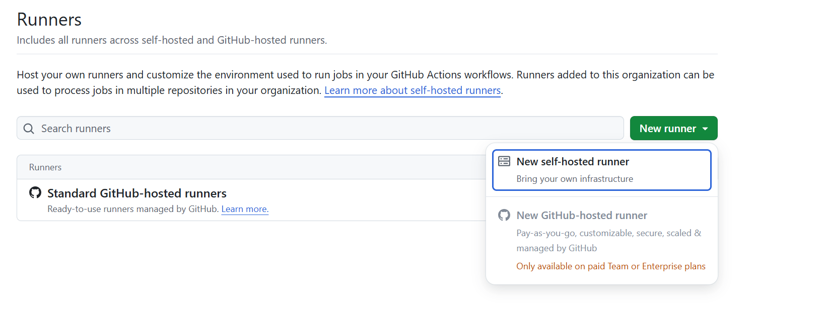Click the GitHub logo beside Standard GitHub-hosted runners
Viewport: 824px width, 315px height.
35,193
